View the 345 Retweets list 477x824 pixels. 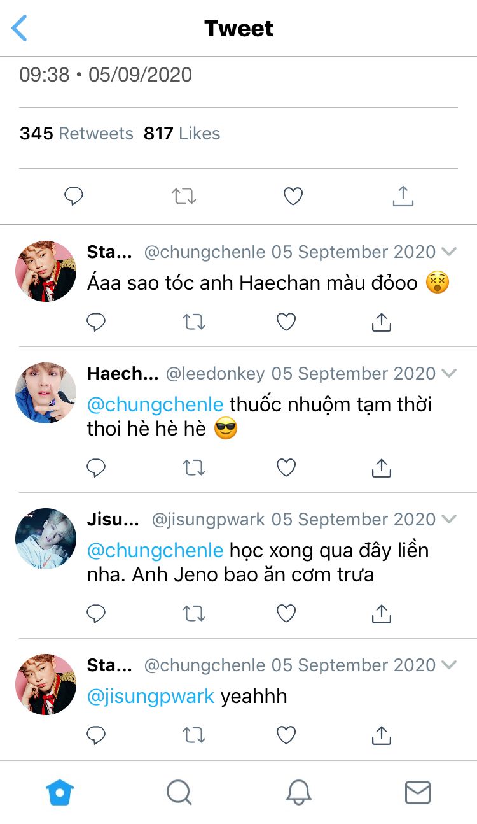[x=76, y=134]
